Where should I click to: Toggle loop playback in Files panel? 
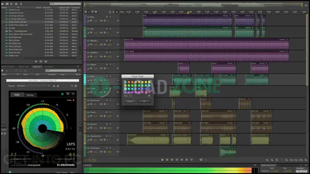41,62
